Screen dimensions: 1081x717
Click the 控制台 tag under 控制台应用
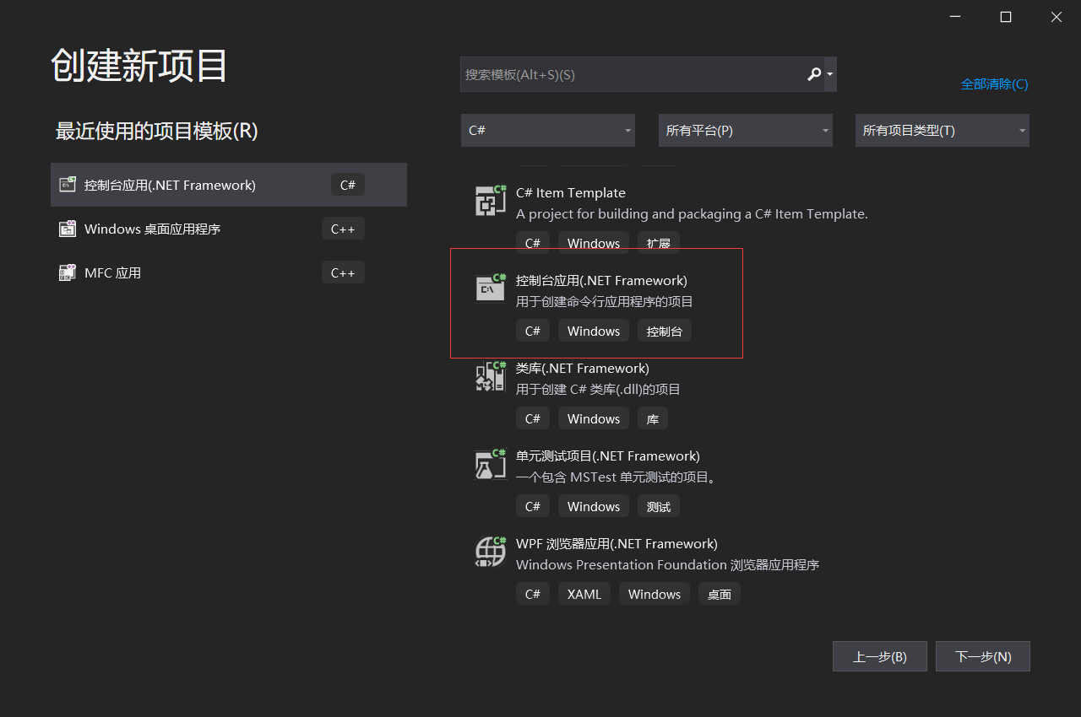665,331
